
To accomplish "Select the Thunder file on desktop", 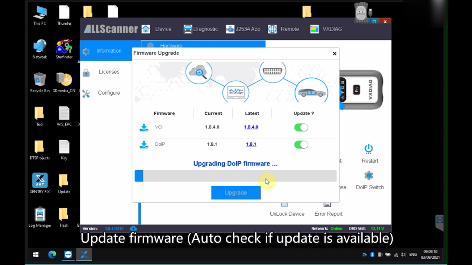I will [64, 16].
